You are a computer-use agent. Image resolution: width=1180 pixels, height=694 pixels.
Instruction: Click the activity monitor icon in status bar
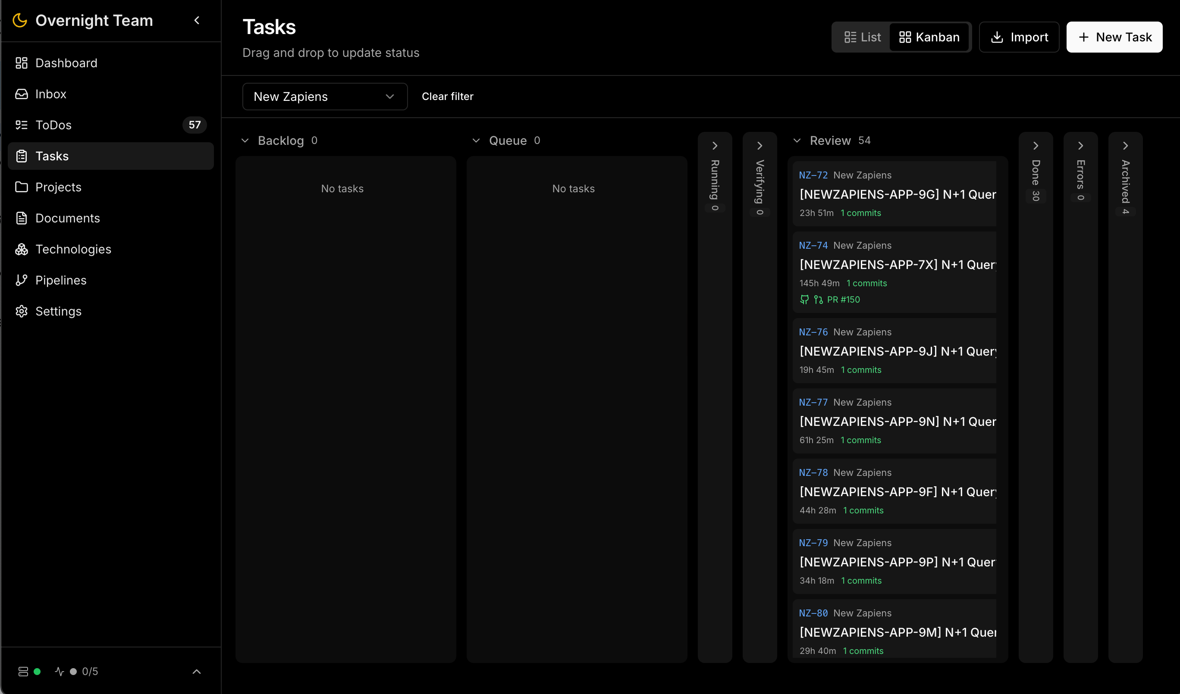pos(59,671)
